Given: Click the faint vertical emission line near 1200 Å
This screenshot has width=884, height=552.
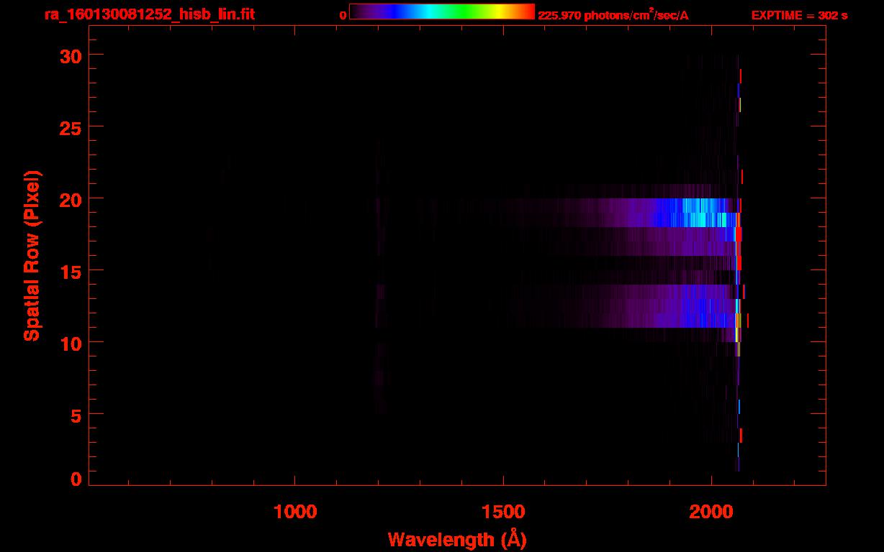Looking at the screenshot, I should [379, 277].
